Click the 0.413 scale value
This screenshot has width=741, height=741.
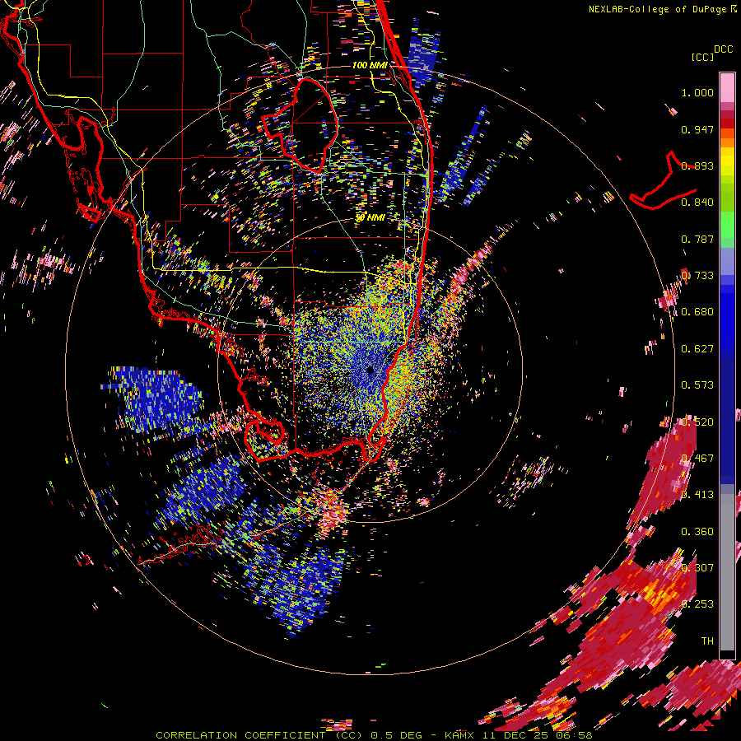point(697,495)
